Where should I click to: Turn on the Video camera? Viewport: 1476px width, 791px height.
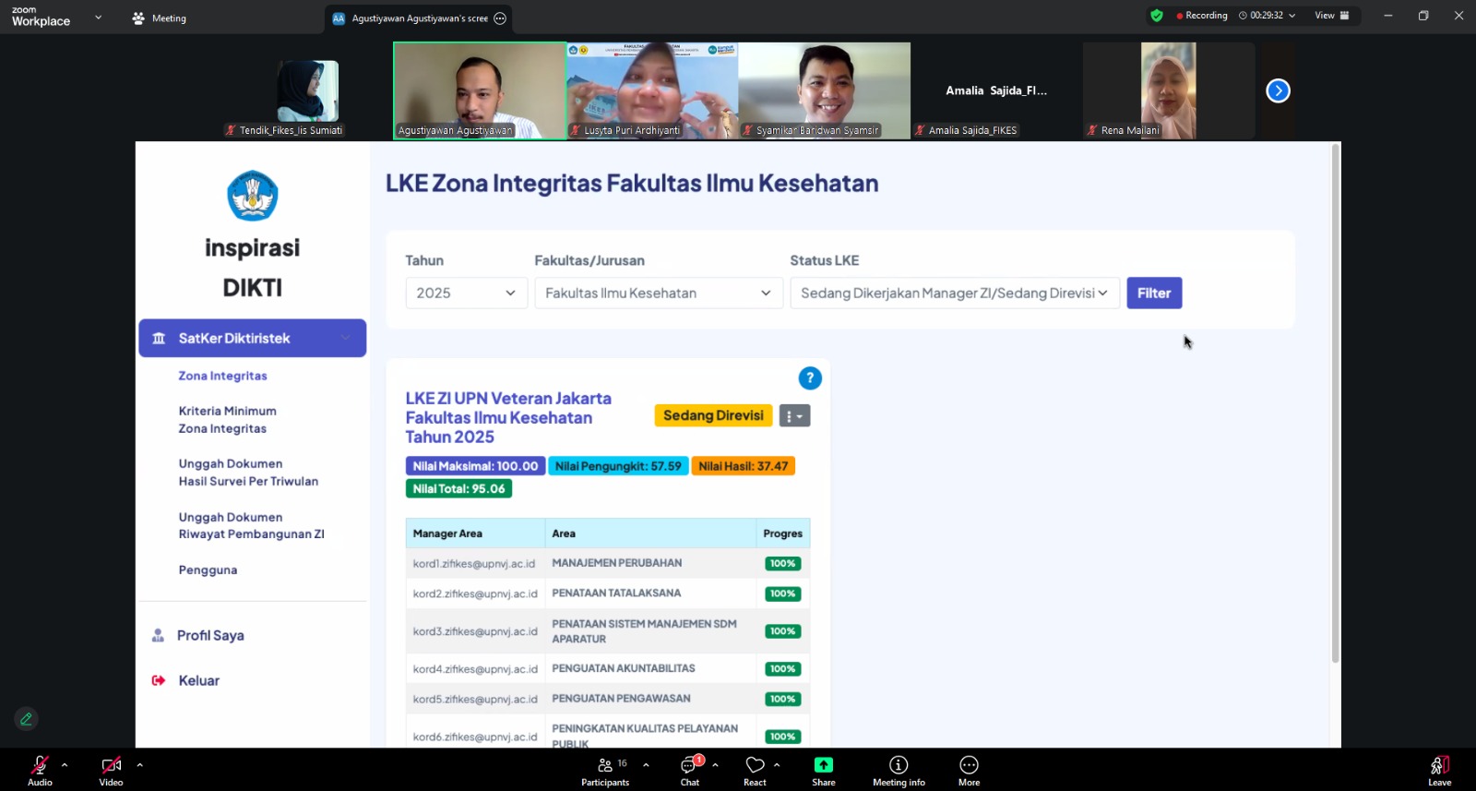[x=111, y=765]
